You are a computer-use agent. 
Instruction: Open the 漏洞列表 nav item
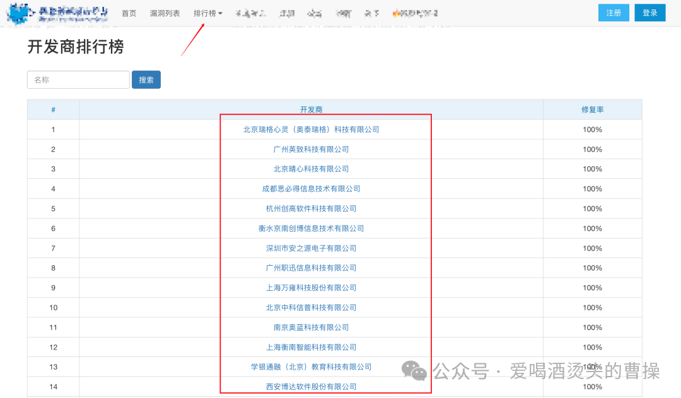click(165, 13)
